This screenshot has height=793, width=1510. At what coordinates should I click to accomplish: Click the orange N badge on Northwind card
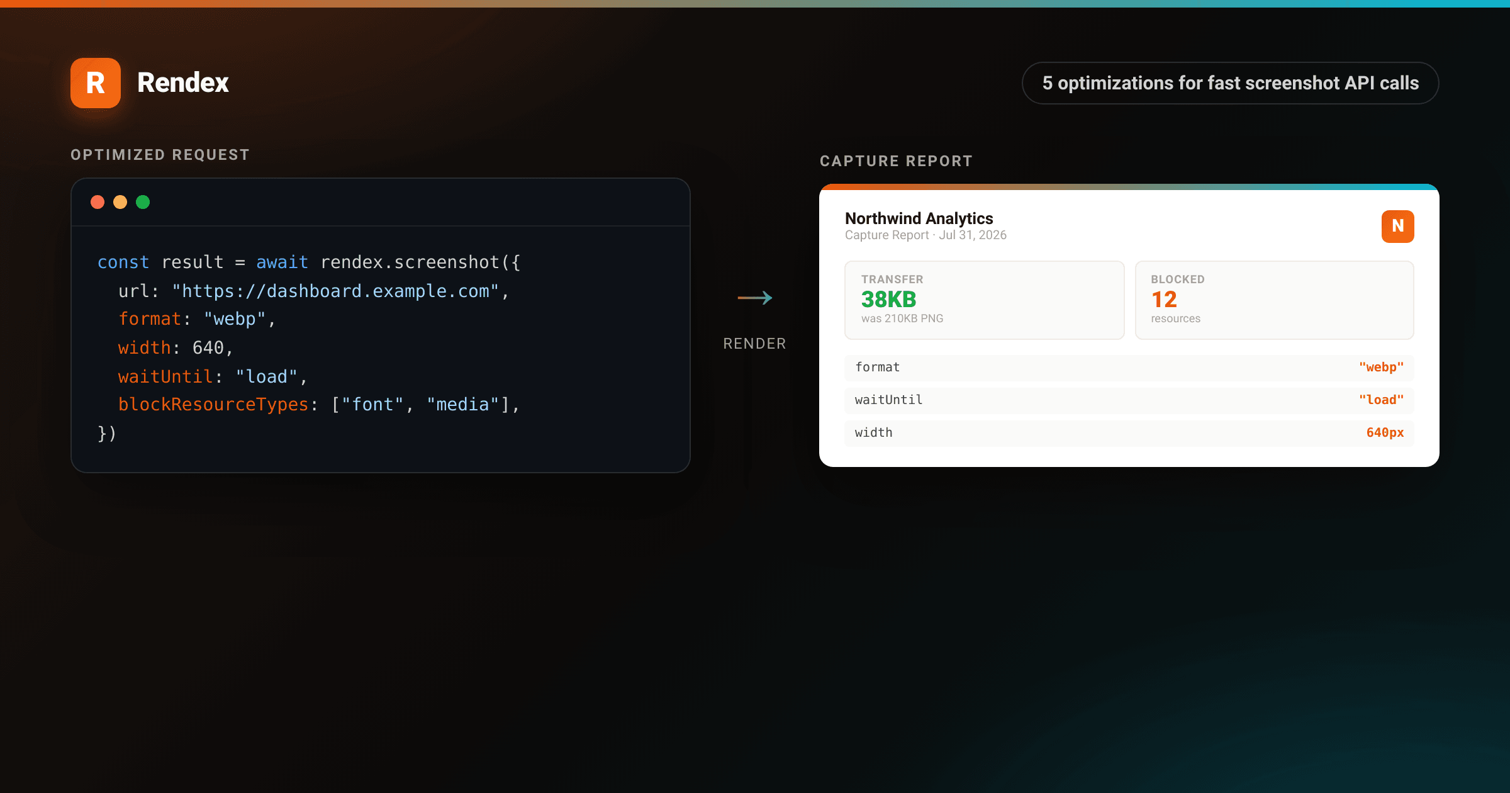[x=1397, y=226]
